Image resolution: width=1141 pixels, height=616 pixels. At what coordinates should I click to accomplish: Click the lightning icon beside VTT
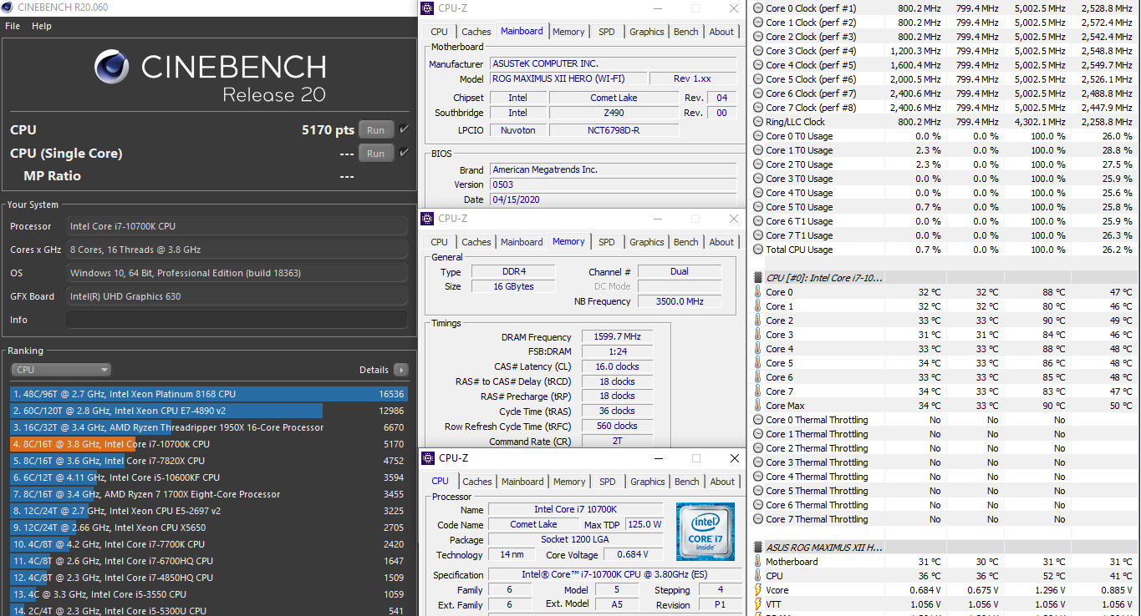pos(758,604)
